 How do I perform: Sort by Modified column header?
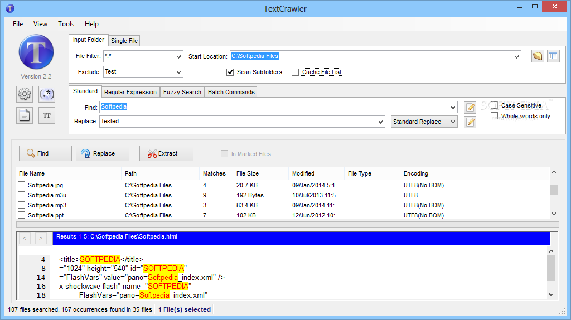(x=317, y=173)
